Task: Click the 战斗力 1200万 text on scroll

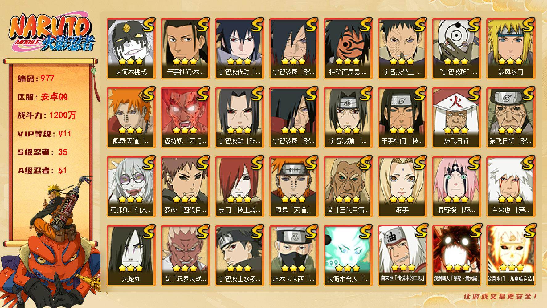Action: point(47,115)
